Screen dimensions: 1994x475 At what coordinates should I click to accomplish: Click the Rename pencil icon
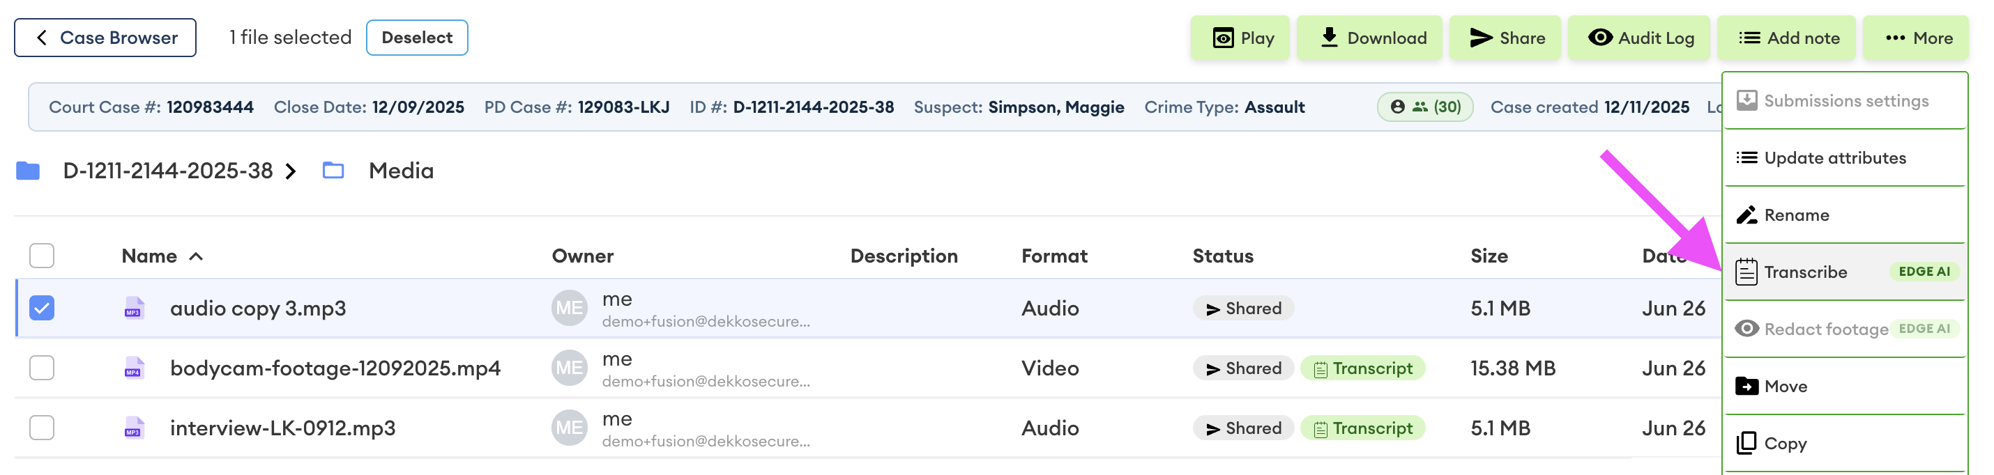click(x=1746, y=215)
